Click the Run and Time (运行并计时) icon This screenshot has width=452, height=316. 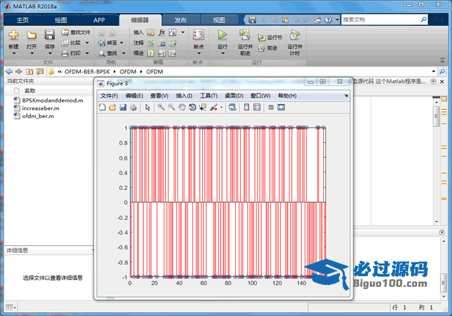pyautogui.click(x=295, y=35)
